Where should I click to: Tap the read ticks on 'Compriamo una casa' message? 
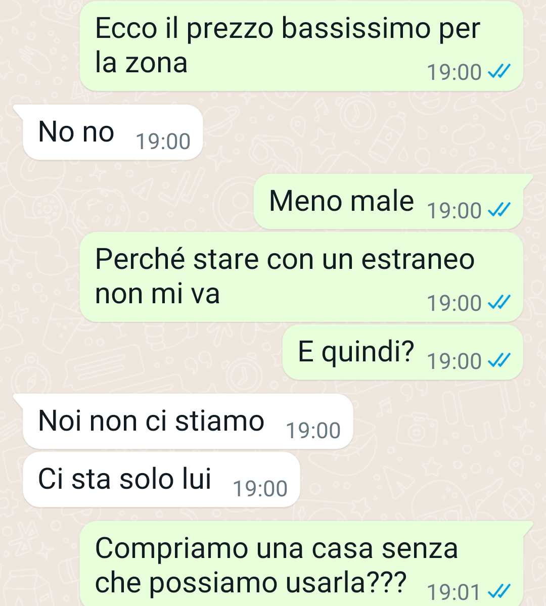tap(499, 591)
